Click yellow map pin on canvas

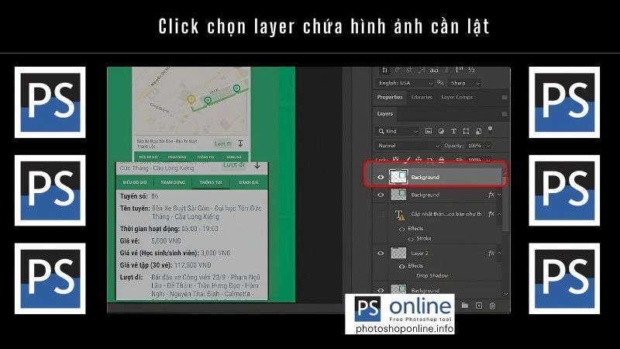tap(191, 99)
